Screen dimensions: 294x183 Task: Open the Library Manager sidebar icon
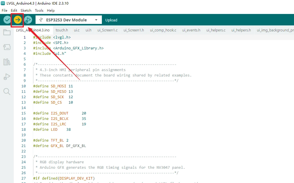[x=7, y=62]
